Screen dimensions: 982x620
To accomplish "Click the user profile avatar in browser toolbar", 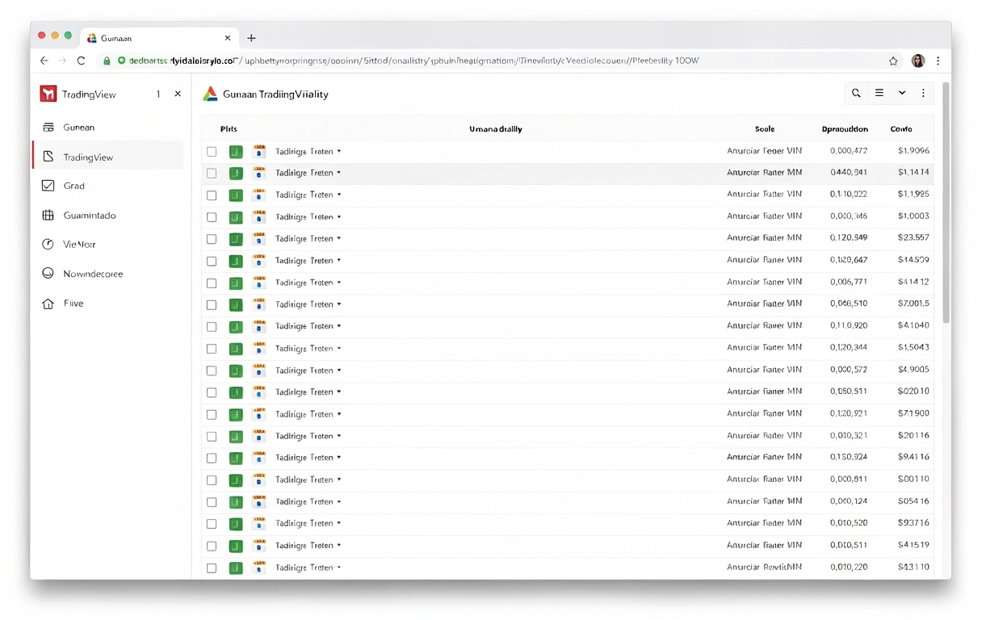I will pos(917,61).
